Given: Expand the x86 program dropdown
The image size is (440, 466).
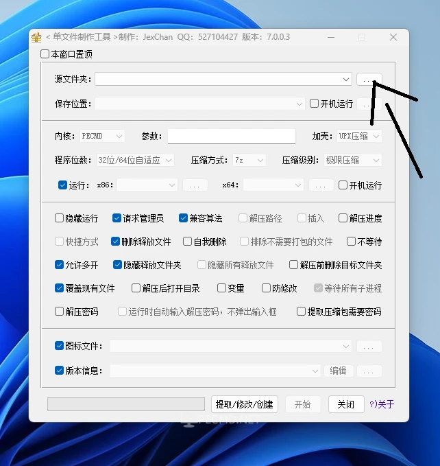Looking at the screenshot, I should [x=147, y=185].
